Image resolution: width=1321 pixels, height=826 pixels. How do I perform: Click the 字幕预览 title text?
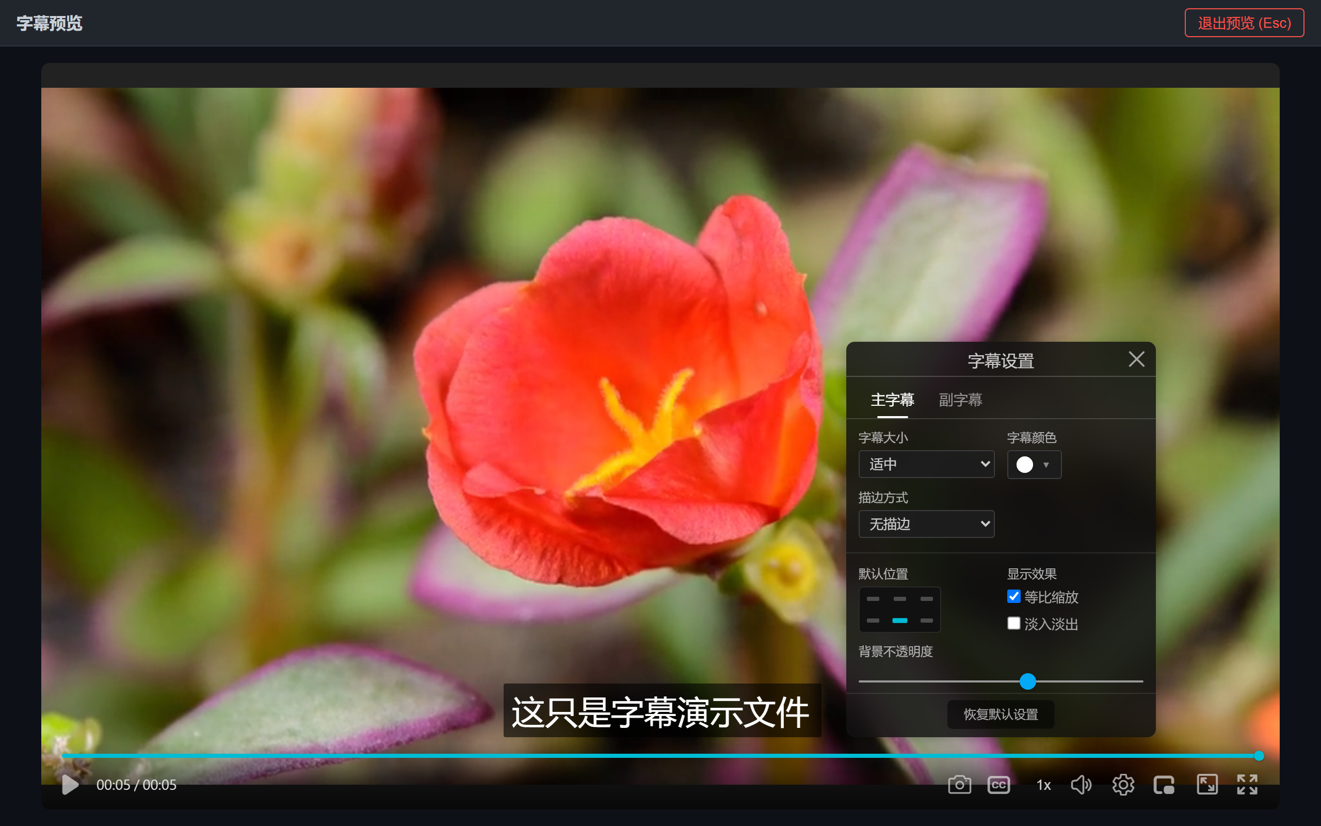(49, 23)
